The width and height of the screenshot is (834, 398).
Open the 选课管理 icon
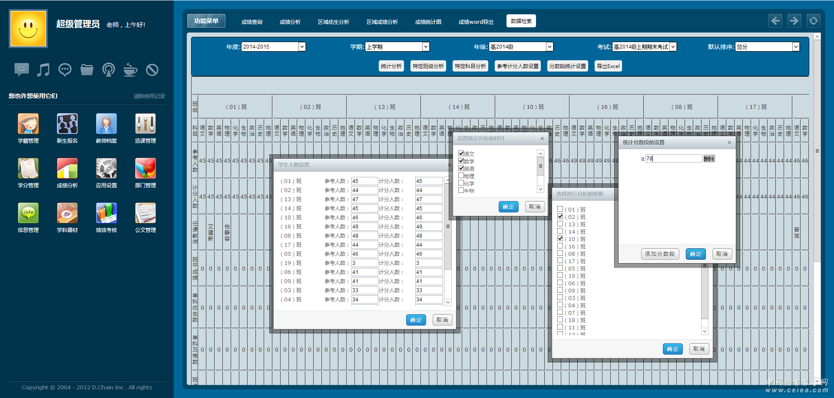tap(146, 124)
